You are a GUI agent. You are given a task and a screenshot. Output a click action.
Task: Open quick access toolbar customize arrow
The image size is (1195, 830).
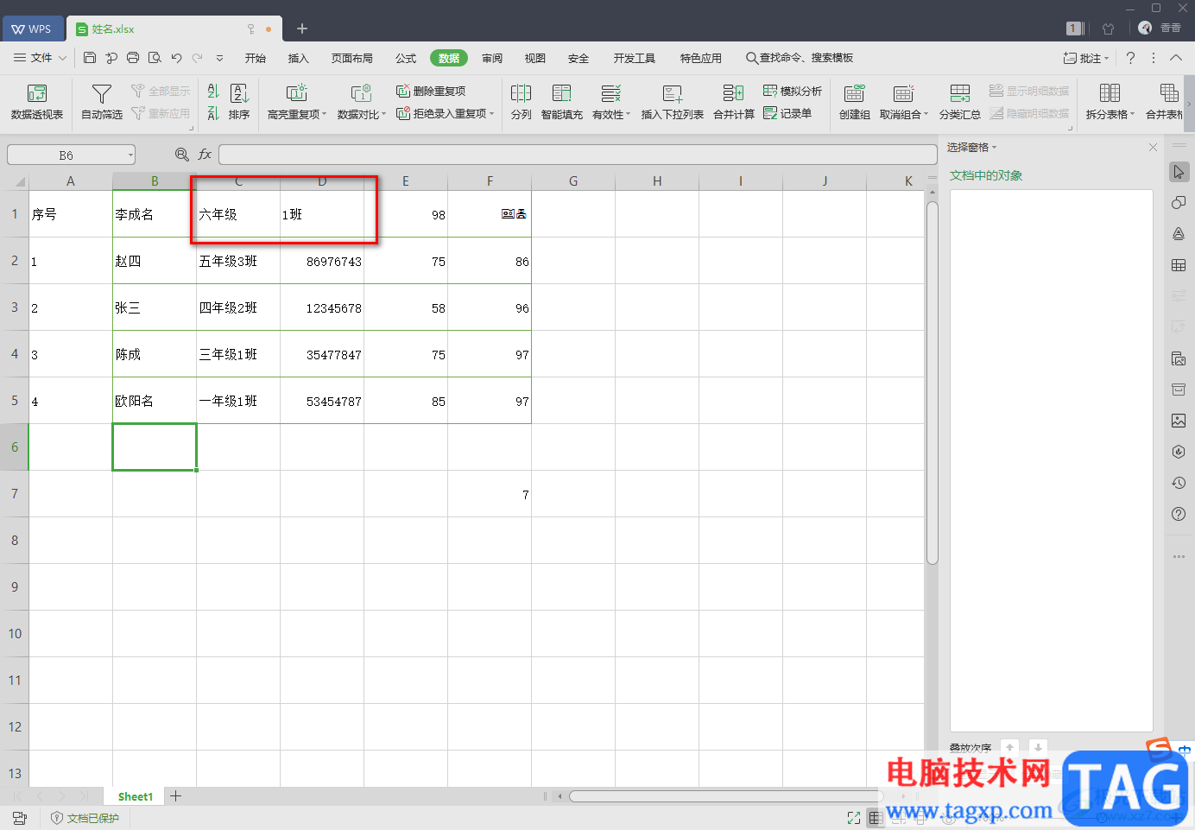pos(219,58)
